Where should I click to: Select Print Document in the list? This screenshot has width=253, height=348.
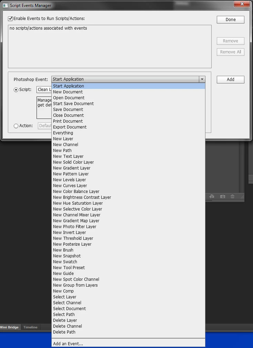pyautogui.click(x=128, y=121)
